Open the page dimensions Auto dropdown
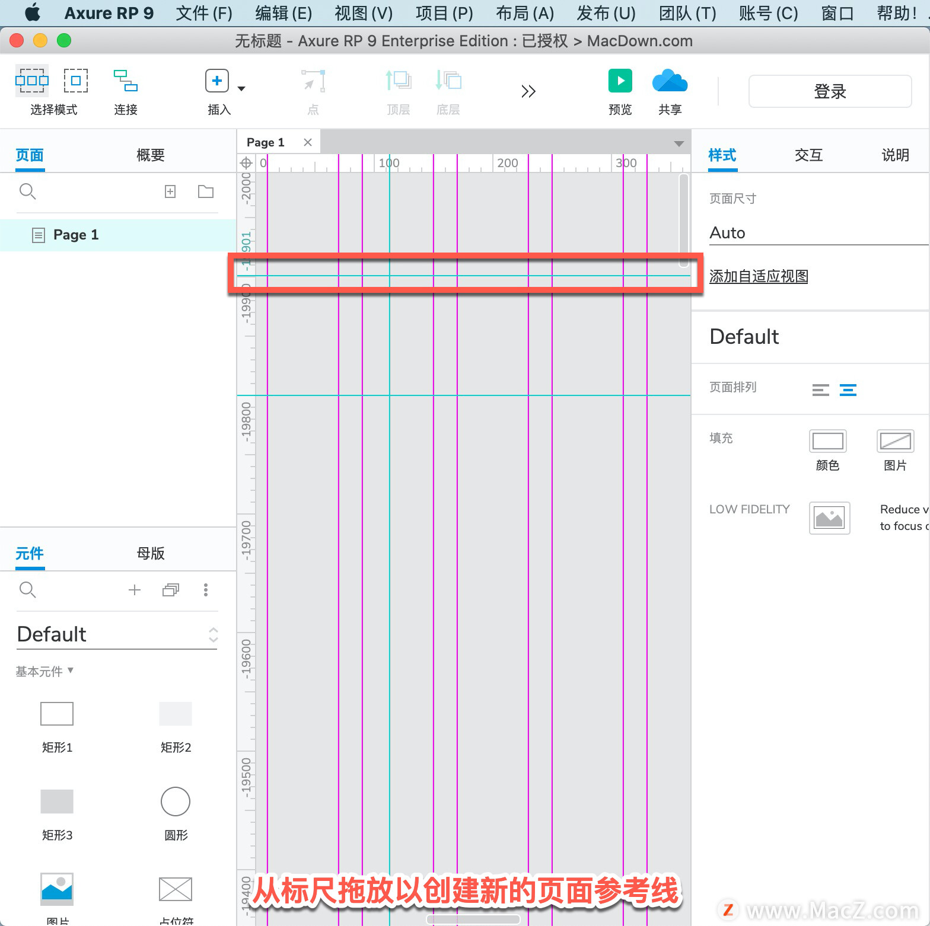The image size is (930, 926). coord(819,233)
